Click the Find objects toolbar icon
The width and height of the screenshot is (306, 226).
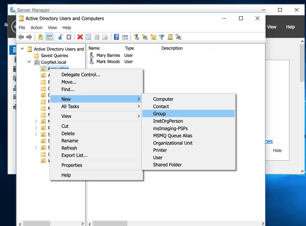(170, 37)
